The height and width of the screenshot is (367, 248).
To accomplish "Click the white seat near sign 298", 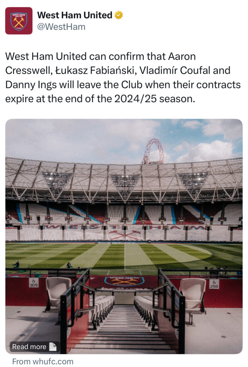I will 193,295.
